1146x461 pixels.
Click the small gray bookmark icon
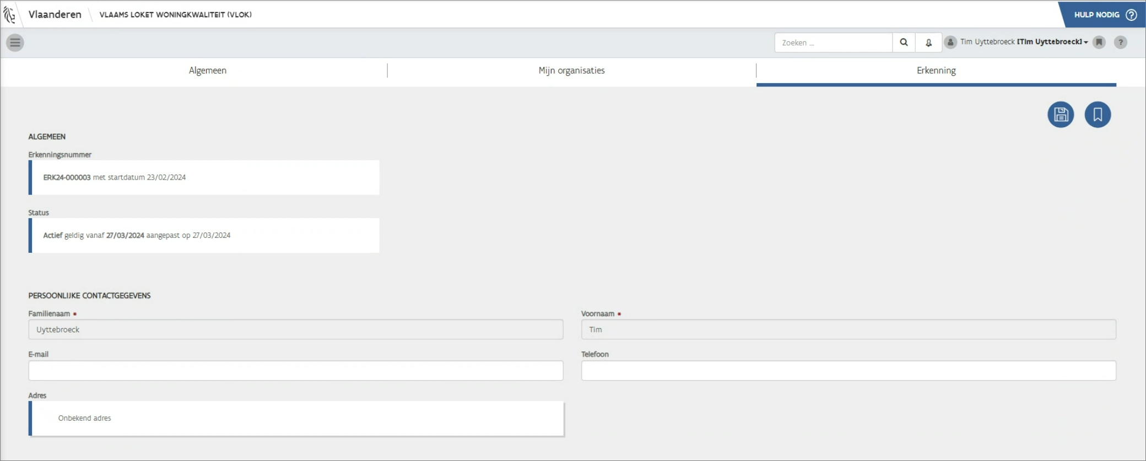(1099, 42)
